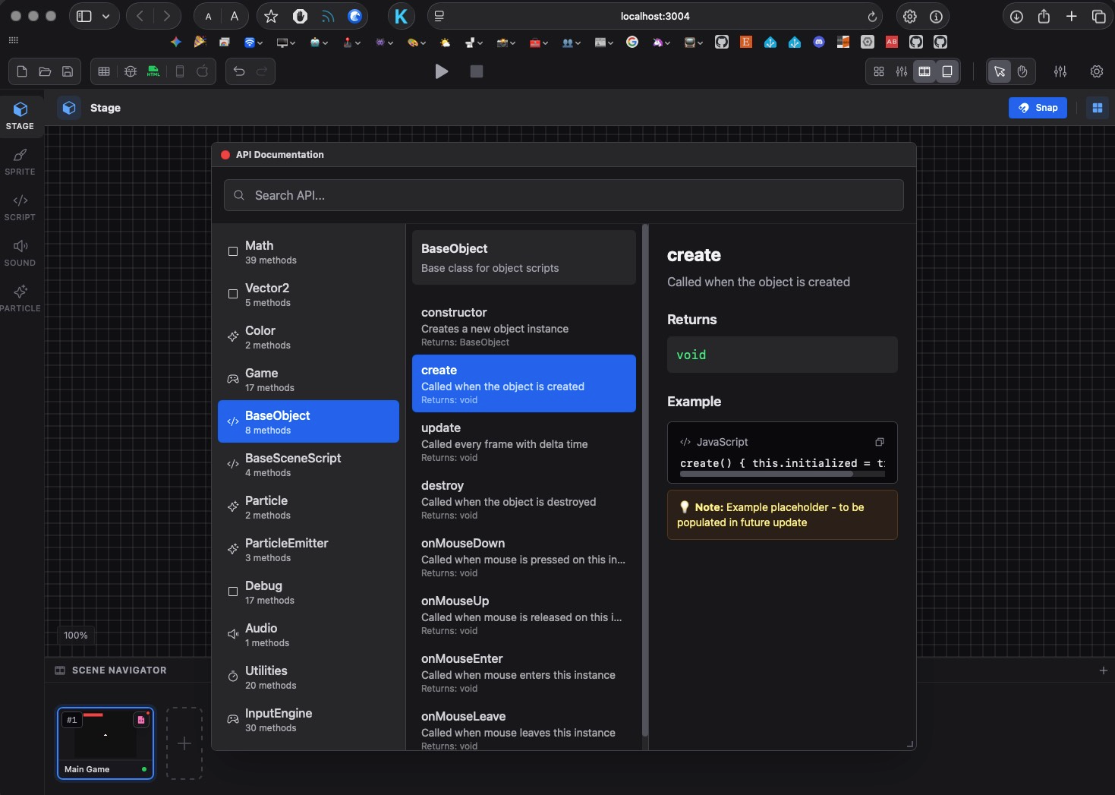Focus the Search API input field
Viewport: 1115px width, 795px height.
tap(563, 195)
